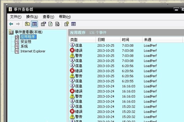Minimize the 事件查看器 window

point(176,9)
